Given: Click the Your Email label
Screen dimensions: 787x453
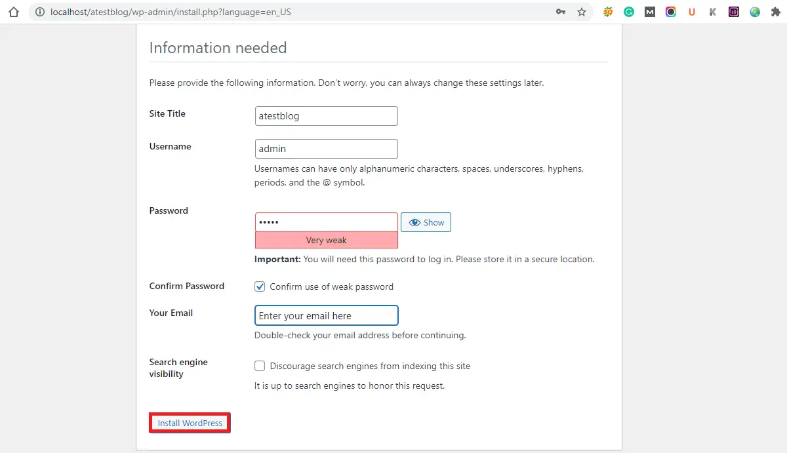Looking at the screenshot, I should (x=171, y=313).
